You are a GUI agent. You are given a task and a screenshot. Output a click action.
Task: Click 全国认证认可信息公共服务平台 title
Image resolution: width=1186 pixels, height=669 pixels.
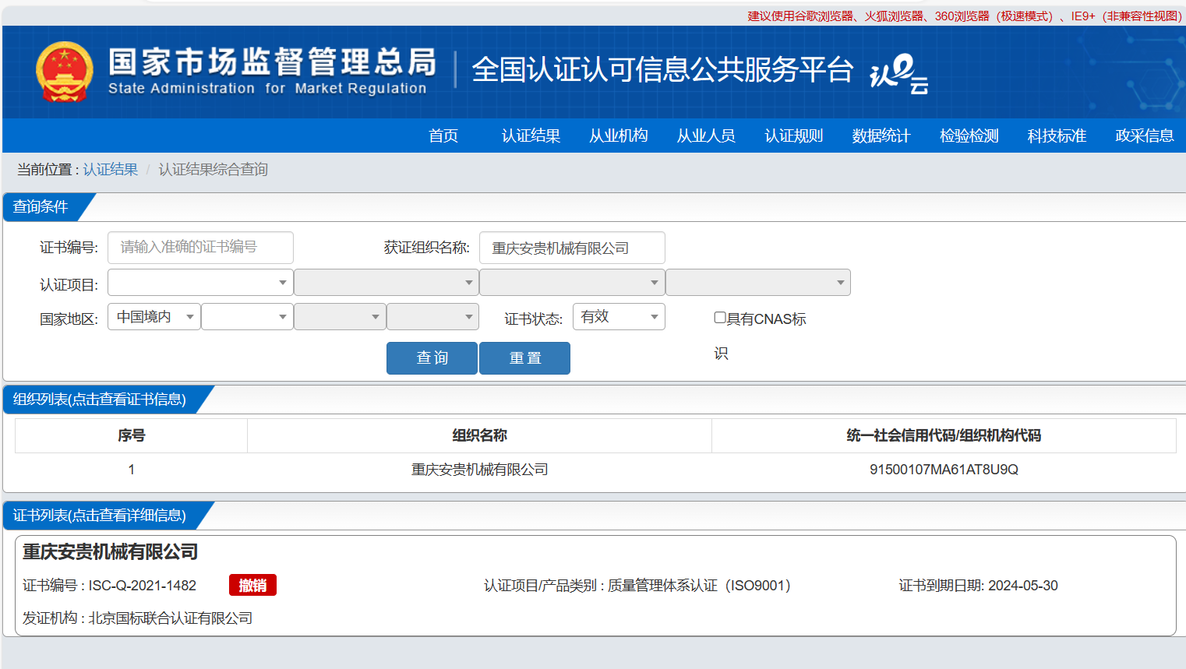[x=662, y=70]
